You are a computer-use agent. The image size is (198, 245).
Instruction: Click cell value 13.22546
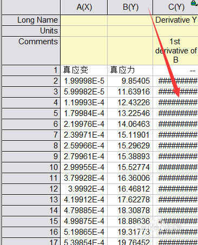(x=130, y=113)
